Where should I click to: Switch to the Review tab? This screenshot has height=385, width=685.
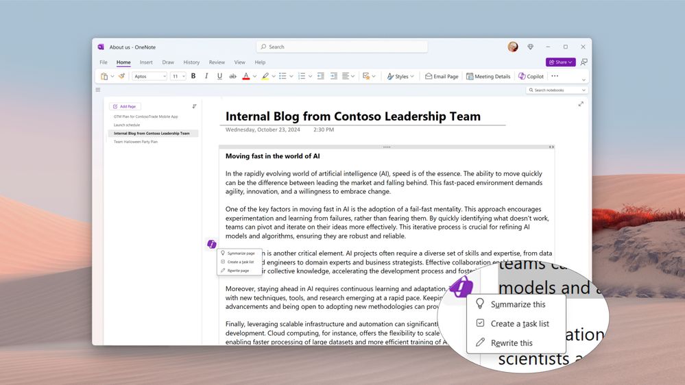(x=217, y=62)
